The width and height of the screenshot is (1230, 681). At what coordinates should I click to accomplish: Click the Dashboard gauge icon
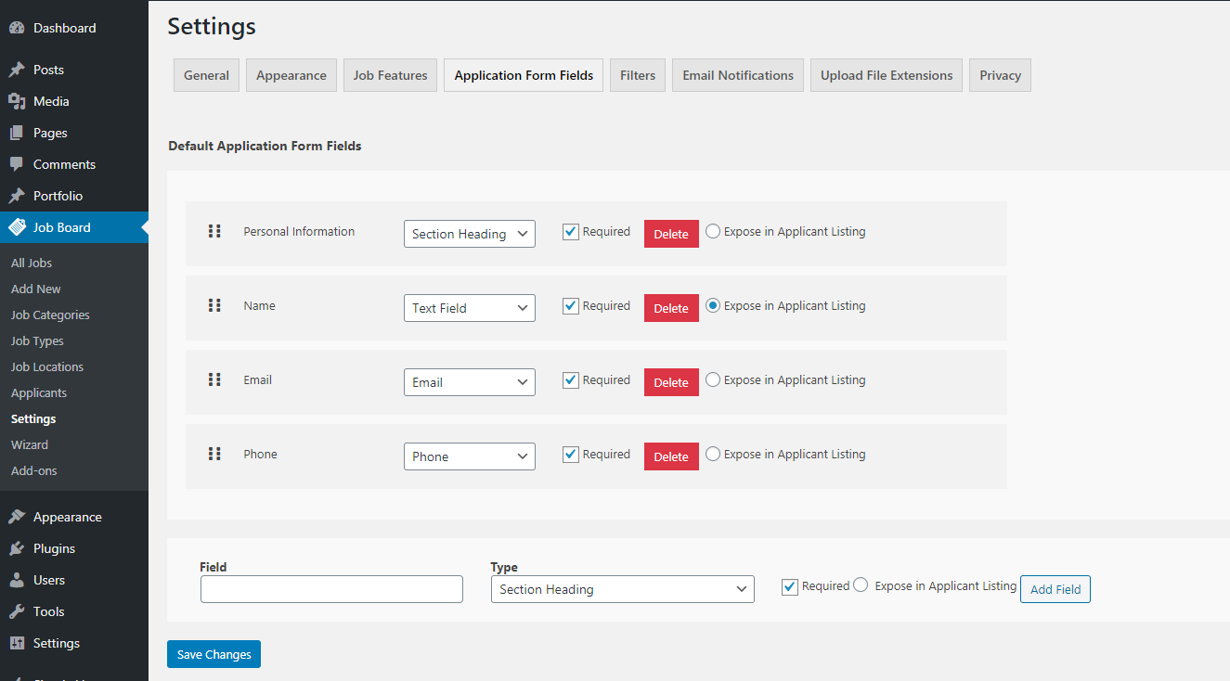(x=17, y=28)
